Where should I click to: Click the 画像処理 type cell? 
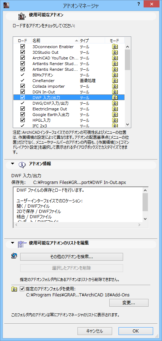[x=88, y=80]
